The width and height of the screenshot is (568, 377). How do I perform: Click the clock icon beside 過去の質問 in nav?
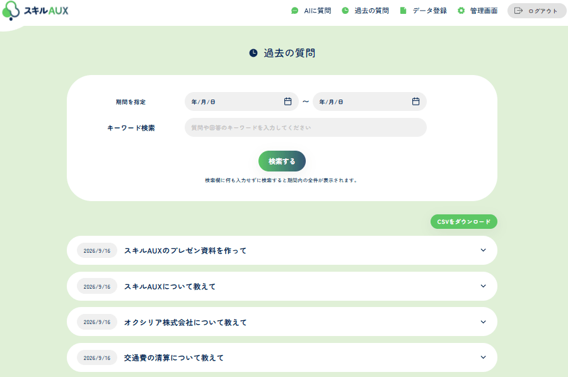pos(345,11)
